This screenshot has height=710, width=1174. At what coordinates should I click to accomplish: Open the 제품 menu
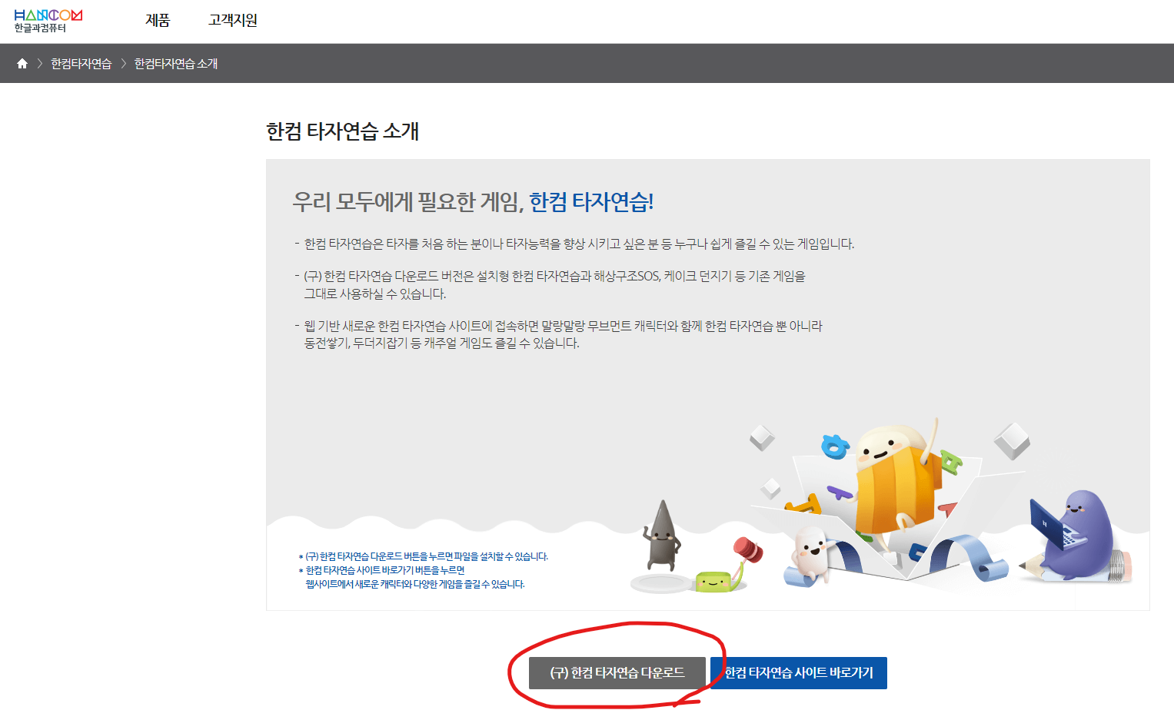[158, 21]
